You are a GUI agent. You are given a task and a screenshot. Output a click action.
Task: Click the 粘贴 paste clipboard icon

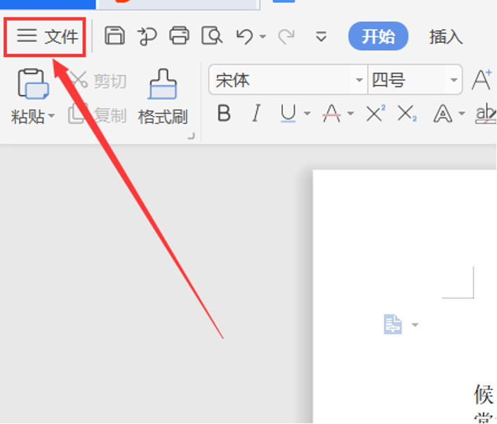[33, 84]
